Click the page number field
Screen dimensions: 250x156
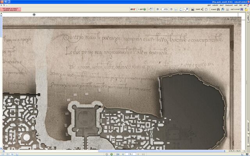[130, 154]
